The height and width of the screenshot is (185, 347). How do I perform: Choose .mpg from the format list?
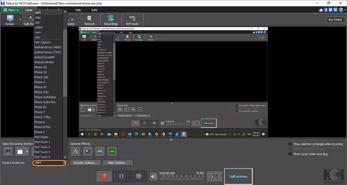[48, 17]
